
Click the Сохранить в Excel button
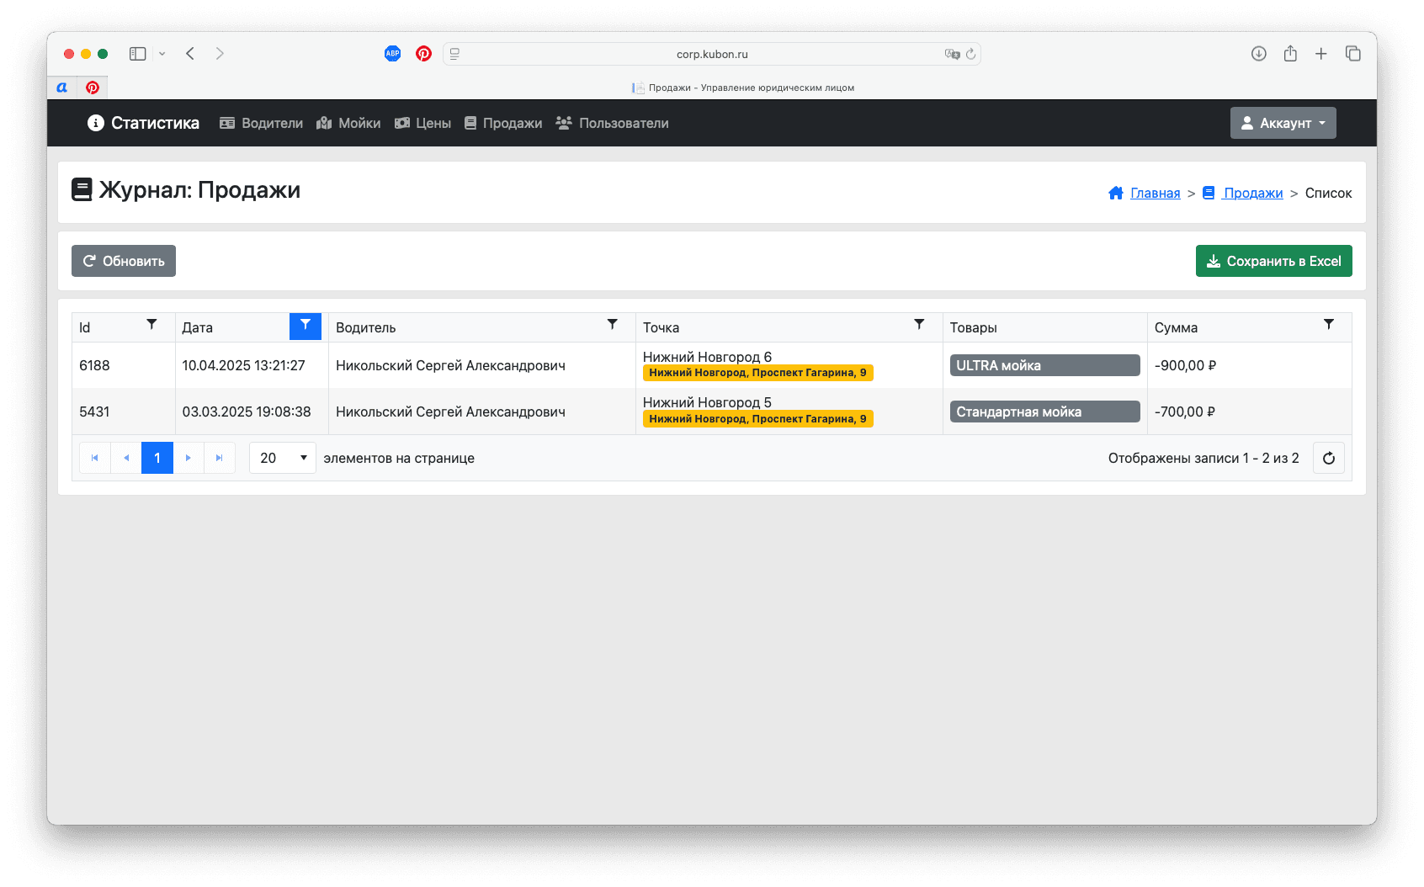click(1273, 261)
